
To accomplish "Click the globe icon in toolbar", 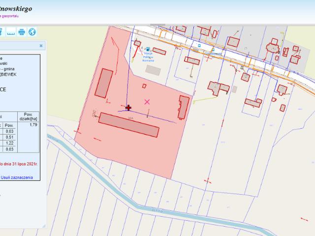I will tap(32, 32).
